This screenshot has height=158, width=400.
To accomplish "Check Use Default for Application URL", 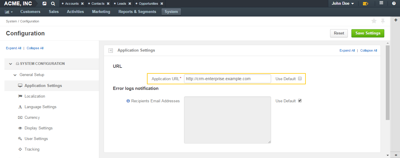I will (300, 78).
